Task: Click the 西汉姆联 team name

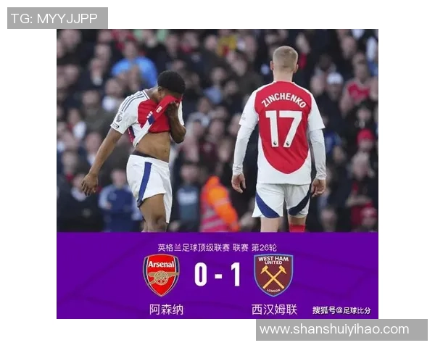Action: click(x=274, y=310)
